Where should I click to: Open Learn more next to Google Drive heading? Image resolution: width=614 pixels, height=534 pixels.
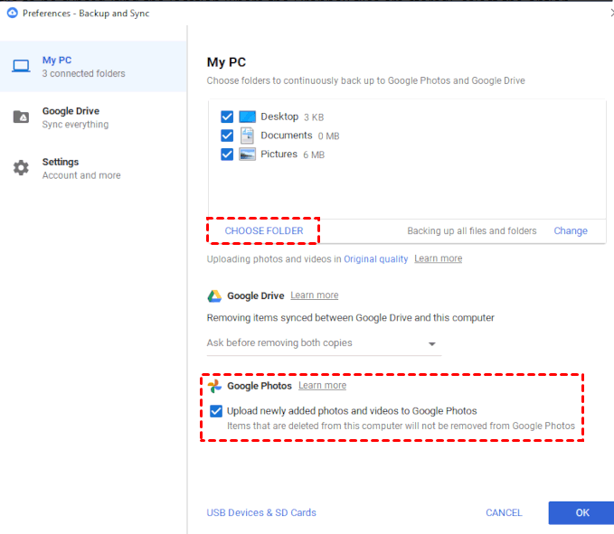pyautogui.click(x=315, y=295)
